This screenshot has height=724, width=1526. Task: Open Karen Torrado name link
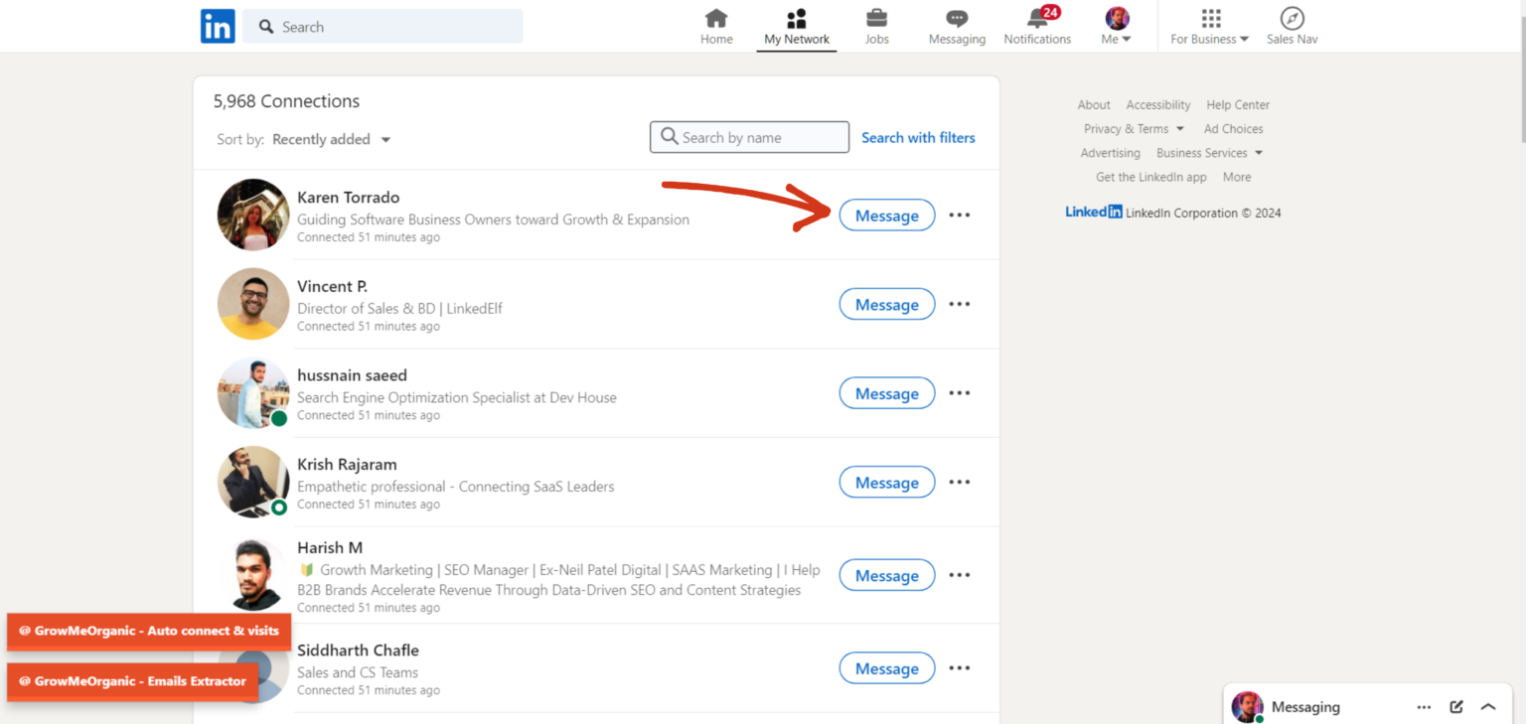coord(349,197)
